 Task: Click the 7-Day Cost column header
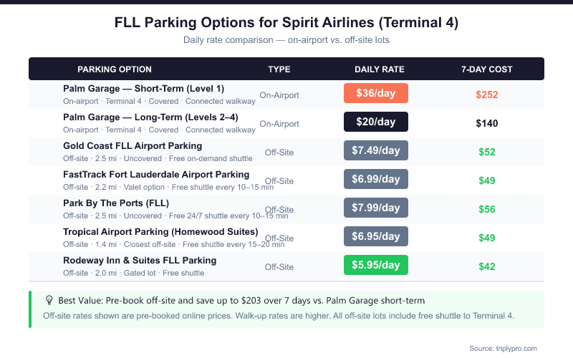[487, 69]
